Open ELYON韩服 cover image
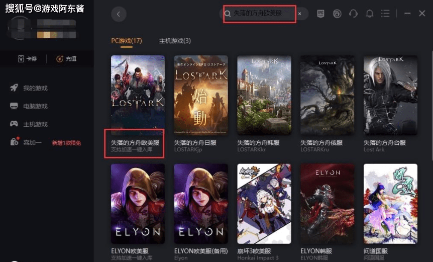This screenshot has width=433, height=262. pyautogui.click(x=327, y=204)
